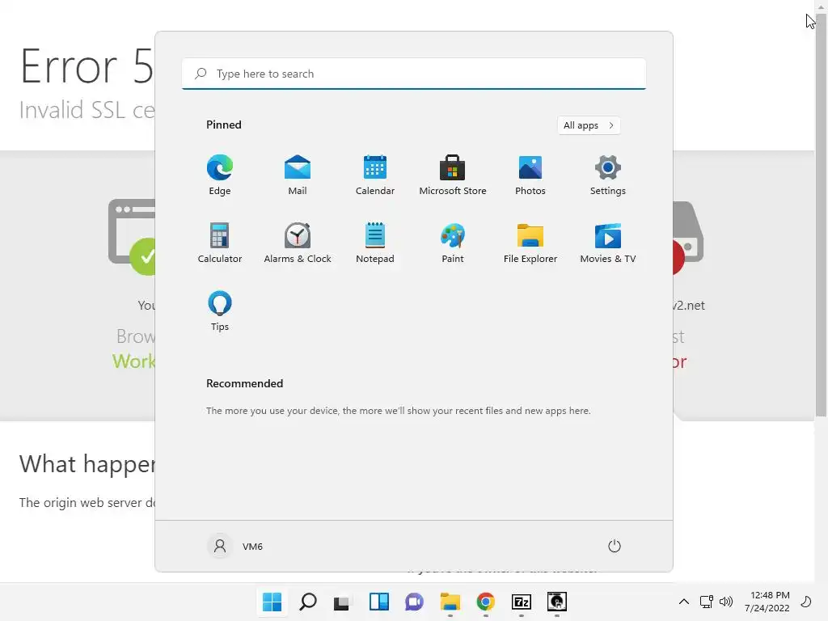Open the VM6 user account menu
Viewport: 828px width, 621px height.
235,546
